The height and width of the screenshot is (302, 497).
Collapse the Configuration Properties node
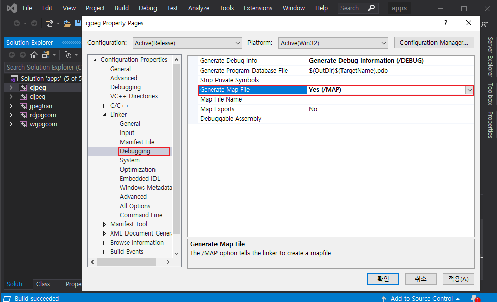click(x=95, y=60)
